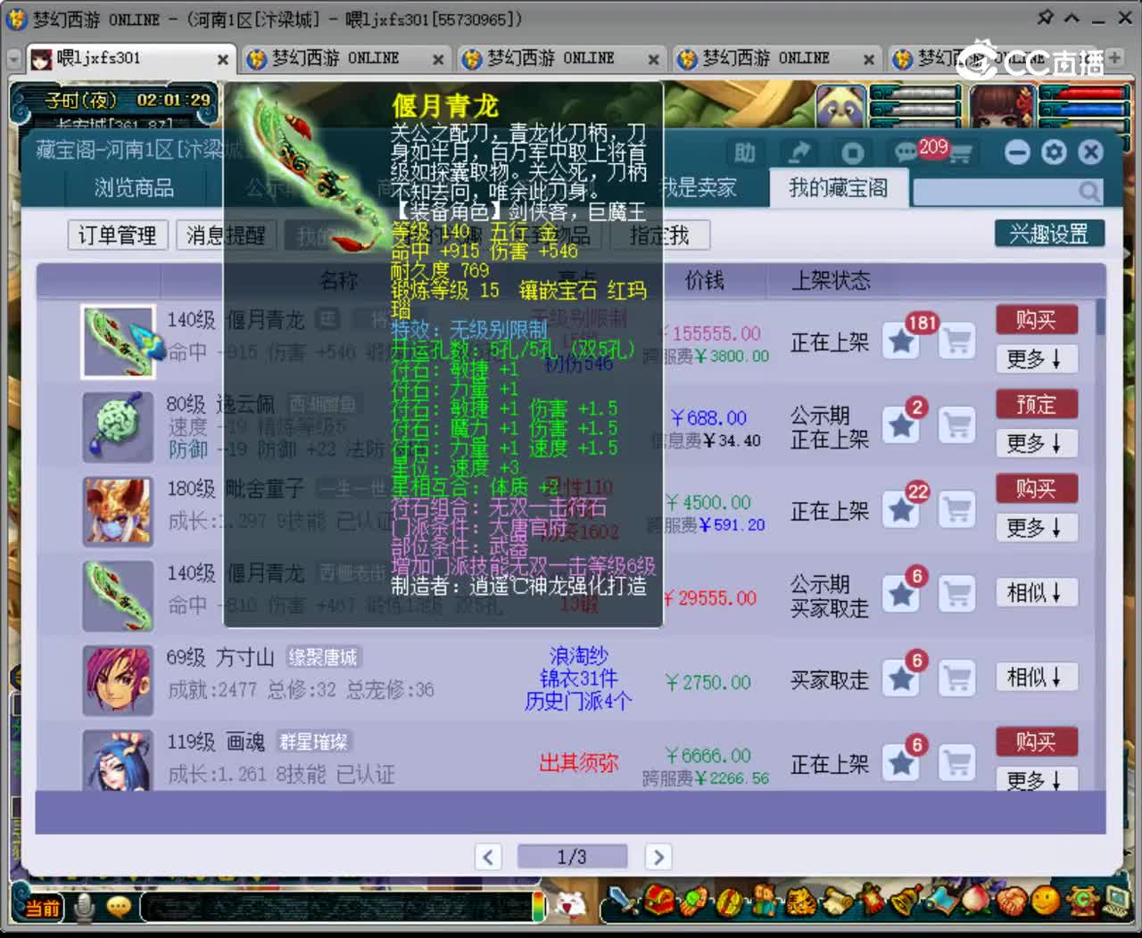
Task: Open the sword attack icon in bottom toolbar
Action: 623,902
